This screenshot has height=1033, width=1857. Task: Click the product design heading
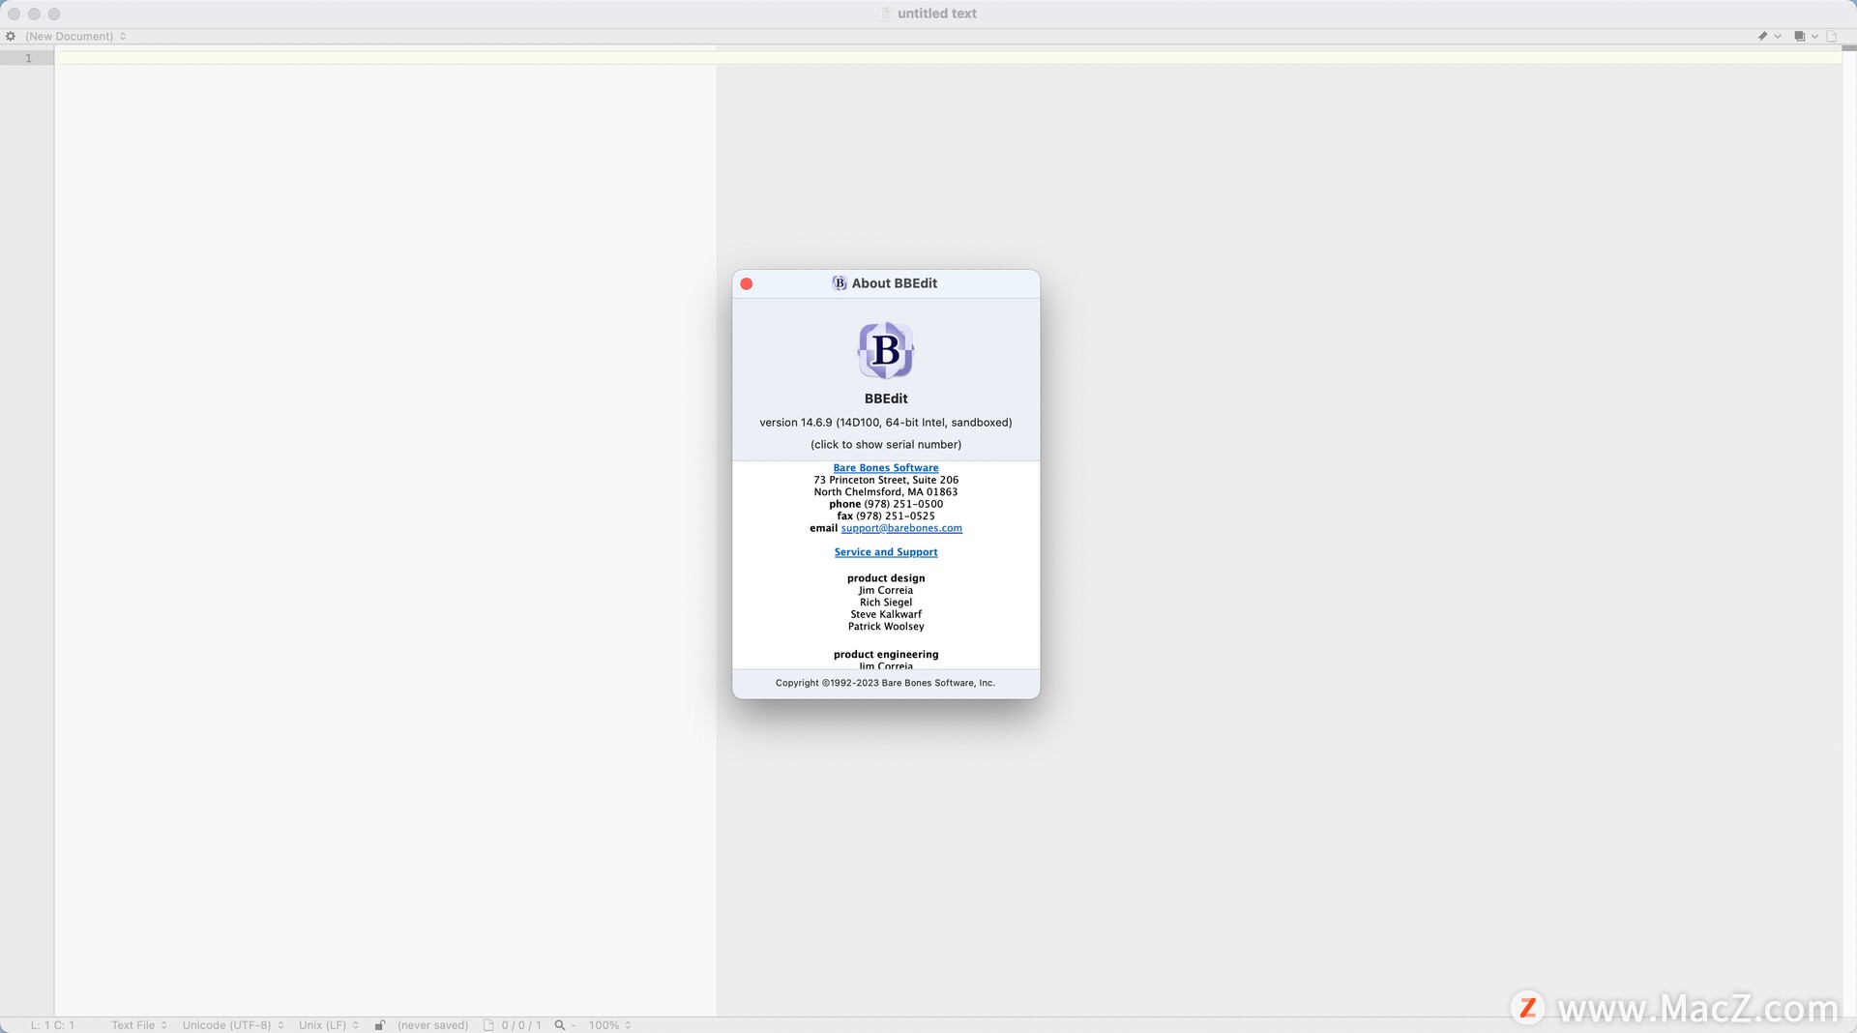[x=886, y=578]
